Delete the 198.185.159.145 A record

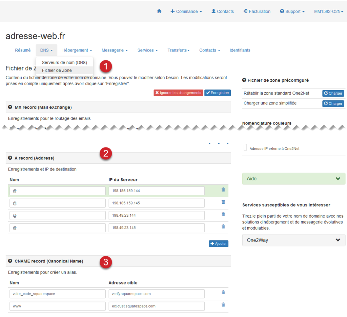223,202
